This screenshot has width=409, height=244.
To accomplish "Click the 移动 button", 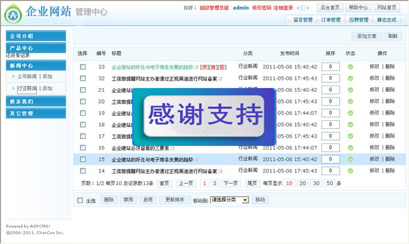I will tap(260, 200).
